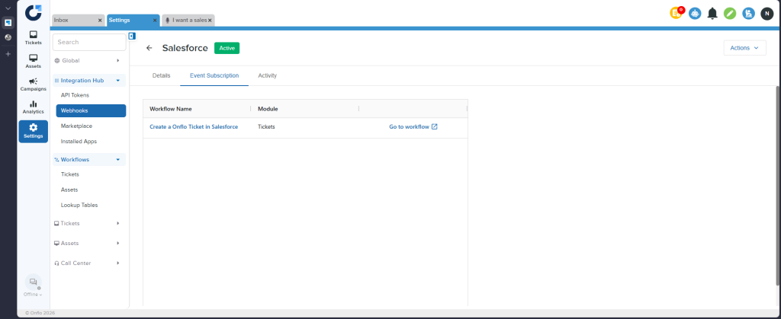Close the 'I want a sales' tab
This screenshot has height=319, width=781.
210,21
